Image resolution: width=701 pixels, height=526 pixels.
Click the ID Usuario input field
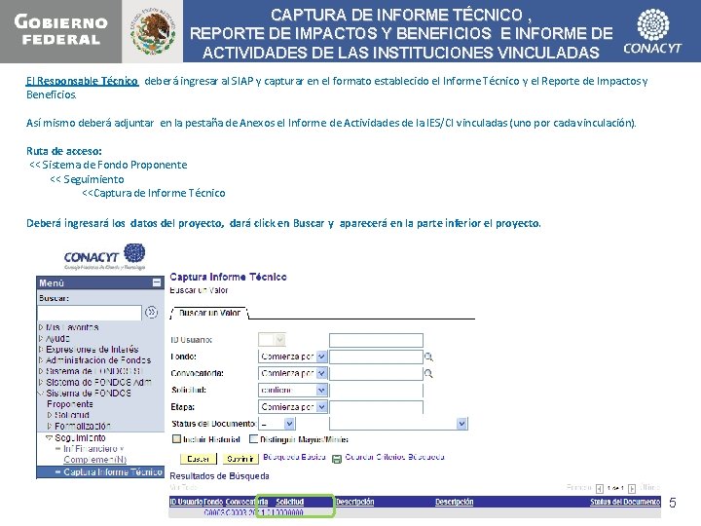click(376, 340)
